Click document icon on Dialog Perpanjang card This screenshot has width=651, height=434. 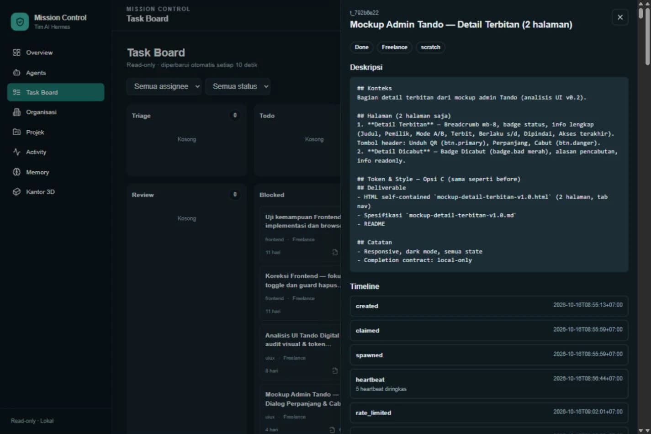332,430
